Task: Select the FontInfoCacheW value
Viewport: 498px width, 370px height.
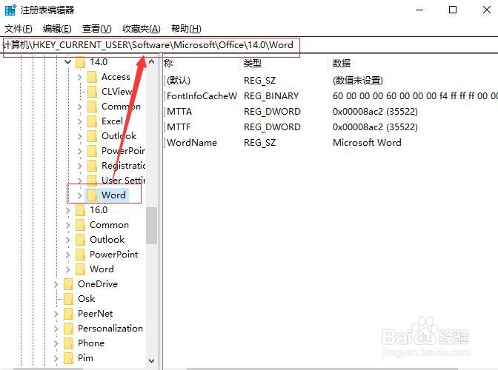Action: (202, 96)
